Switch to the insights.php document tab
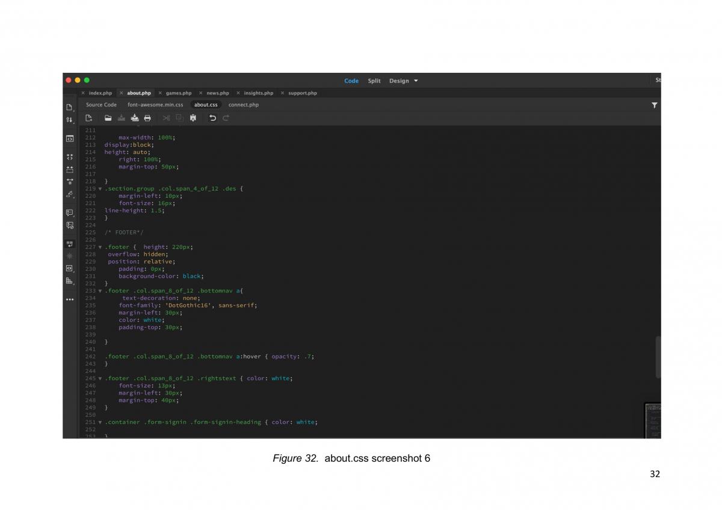The width and height of the screenshot is (722, 510). [x=259, y=93]
